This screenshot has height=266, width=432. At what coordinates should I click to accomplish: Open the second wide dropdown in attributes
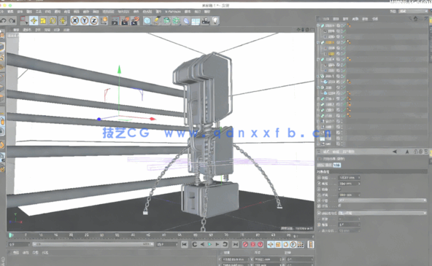pos(382,213)
